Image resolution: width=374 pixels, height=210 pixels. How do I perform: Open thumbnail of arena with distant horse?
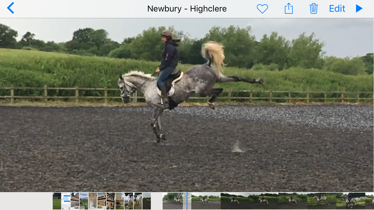pyautogui.click(x=147, y=201)
